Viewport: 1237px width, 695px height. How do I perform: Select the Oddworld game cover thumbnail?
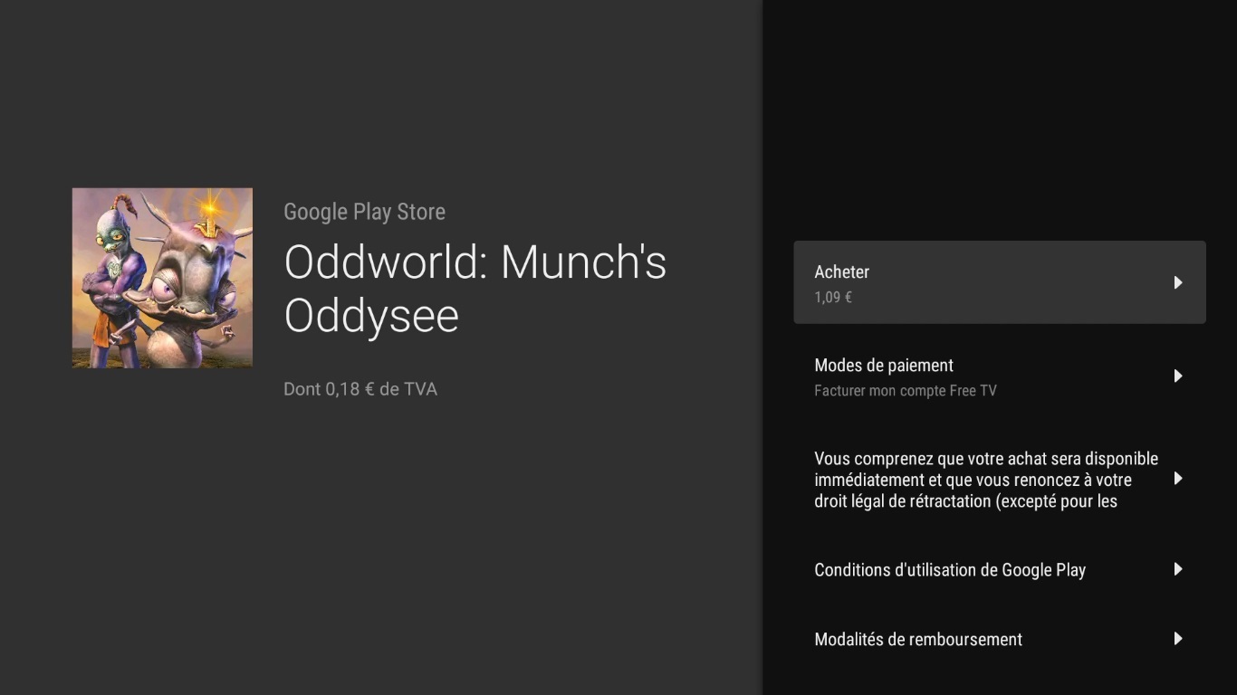pos(162,278)
